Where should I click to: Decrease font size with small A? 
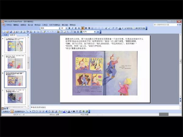click(109, 28)
